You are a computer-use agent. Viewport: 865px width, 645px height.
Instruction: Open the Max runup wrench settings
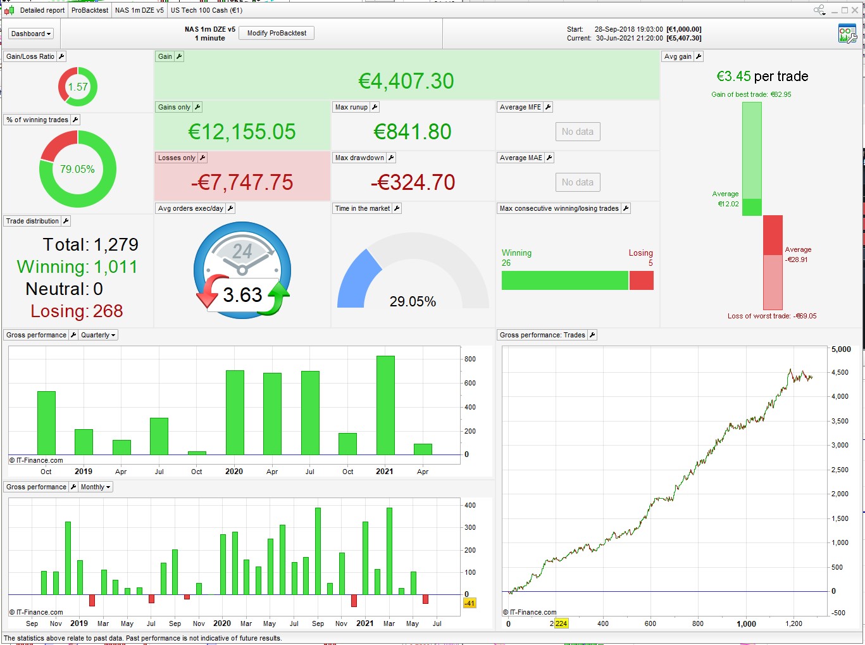[x=375, y=107]
